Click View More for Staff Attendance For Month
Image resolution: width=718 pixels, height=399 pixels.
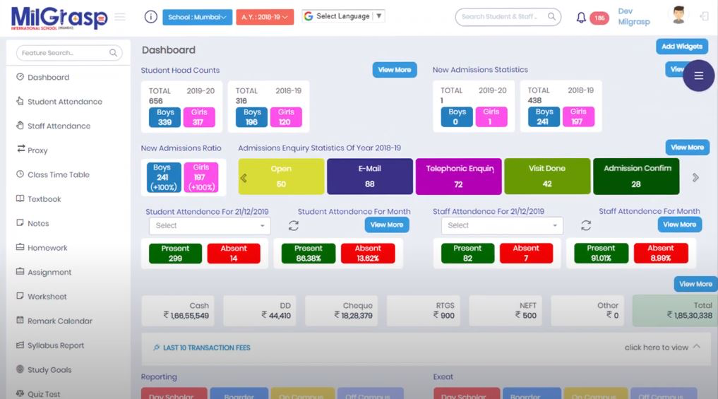pyautogui.click(x=680, y=225)
